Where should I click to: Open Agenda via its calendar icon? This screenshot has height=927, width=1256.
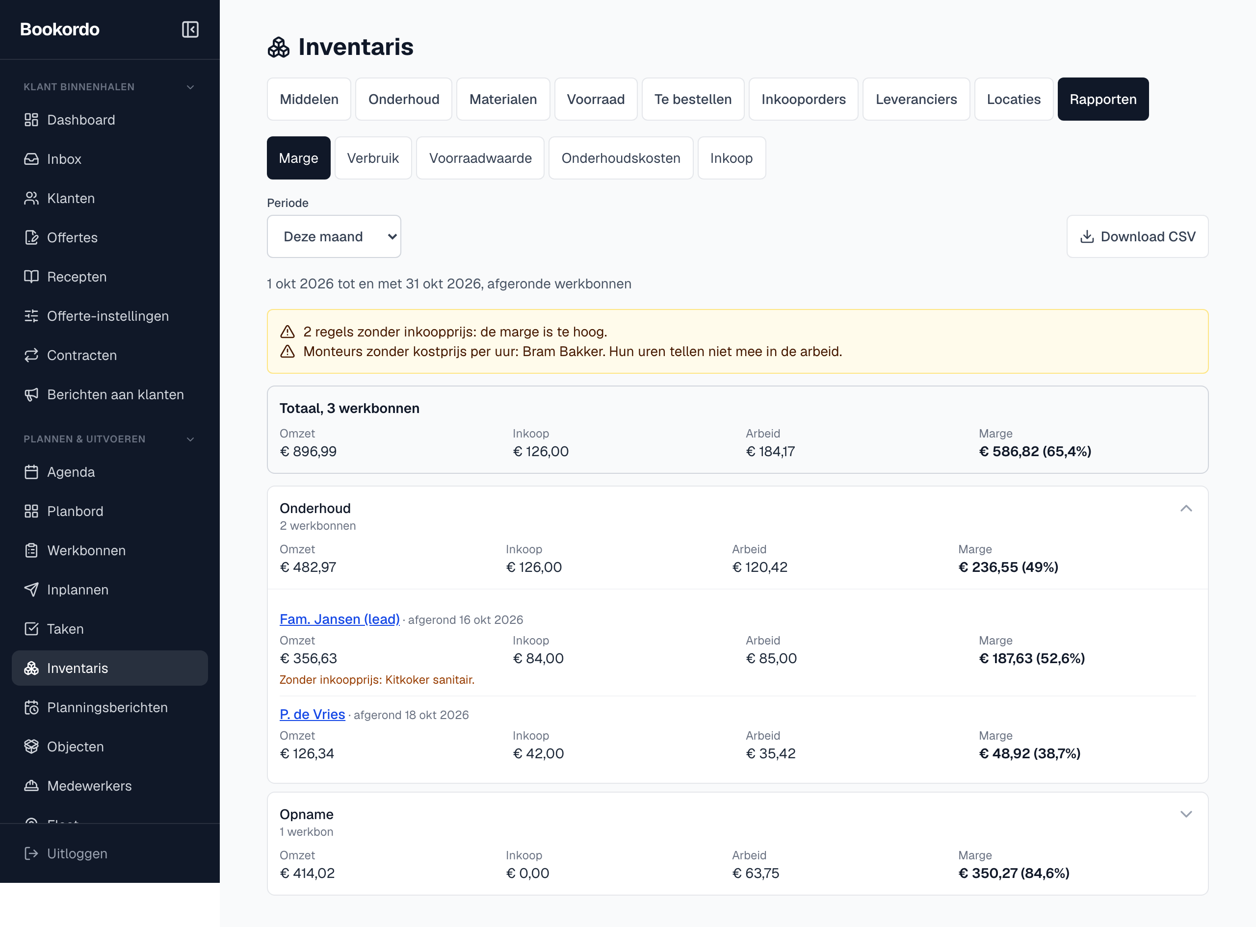tap(31, 472)
